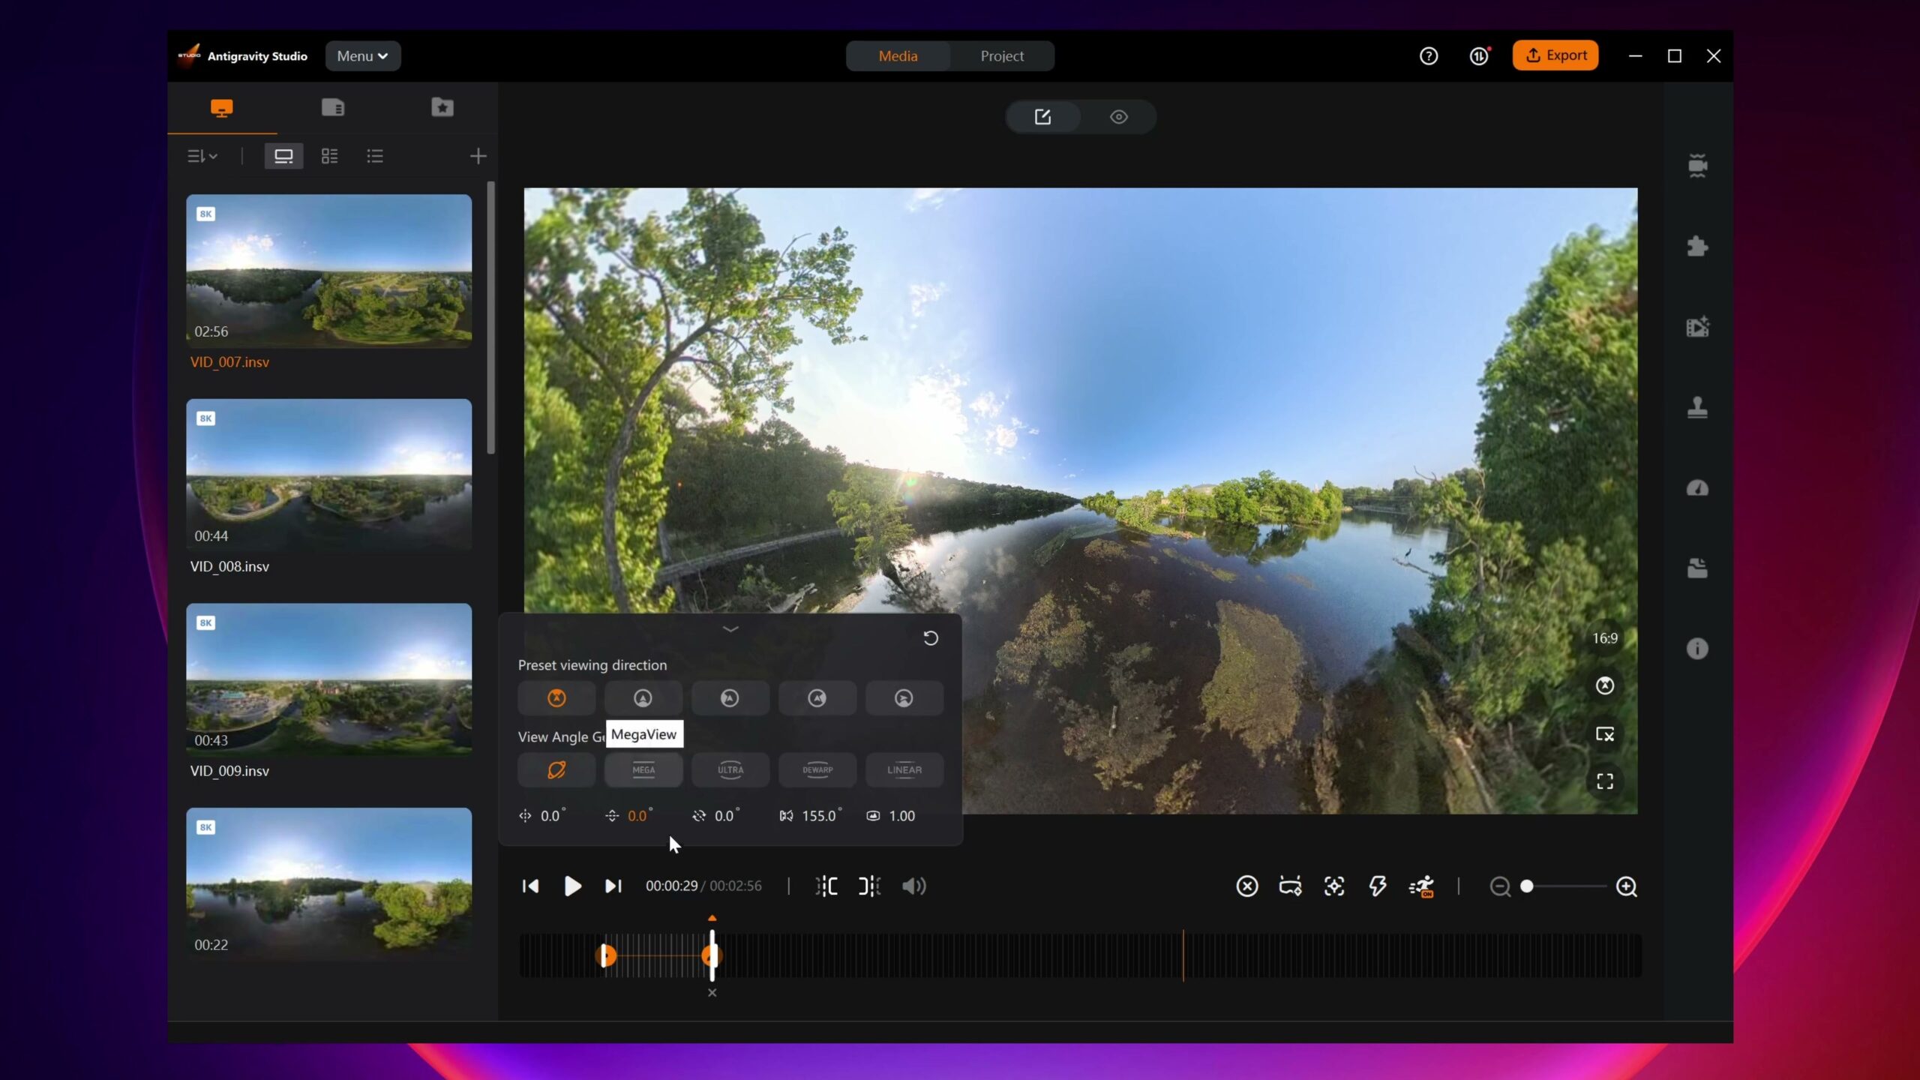Activate the deep track target icon
The height and width of the screenshot is (1080, 1920).
point(1333,886)
